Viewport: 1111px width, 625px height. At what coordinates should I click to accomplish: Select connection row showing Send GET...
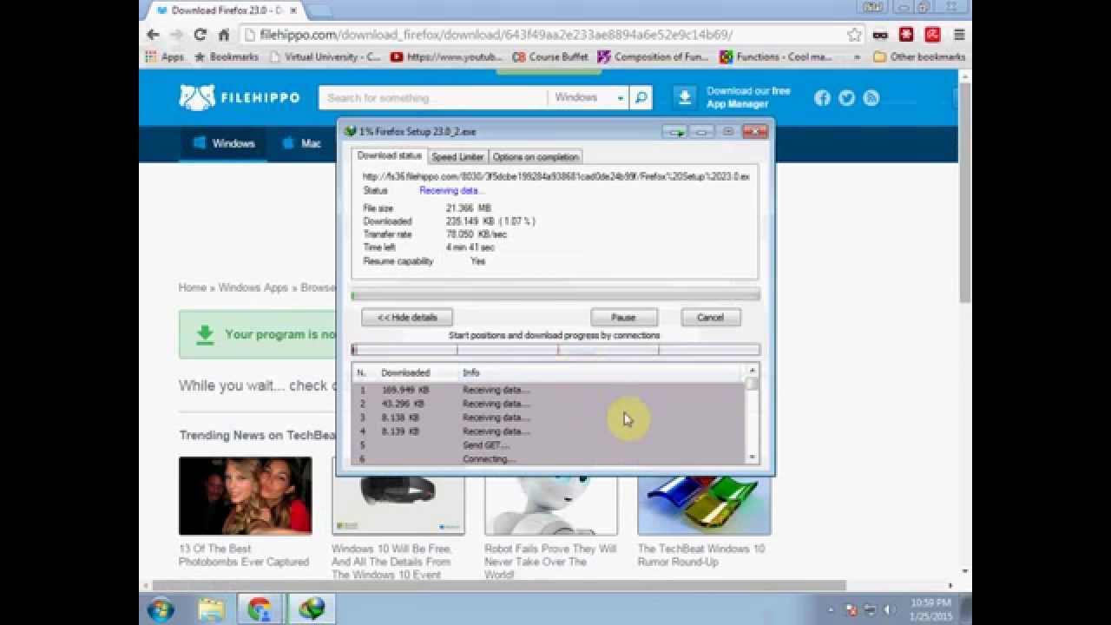click(x=549, y=445)
